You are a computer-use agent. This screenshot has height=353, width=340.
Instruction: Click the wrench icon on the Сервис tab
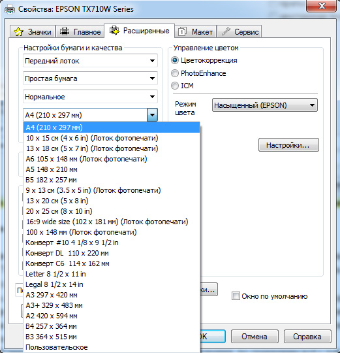point(226,31)
